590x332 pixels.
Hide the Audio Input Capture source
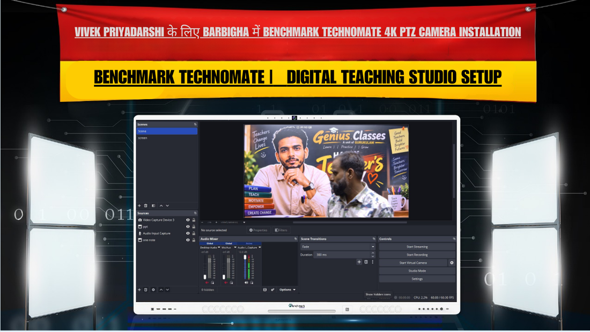[188, 233]
